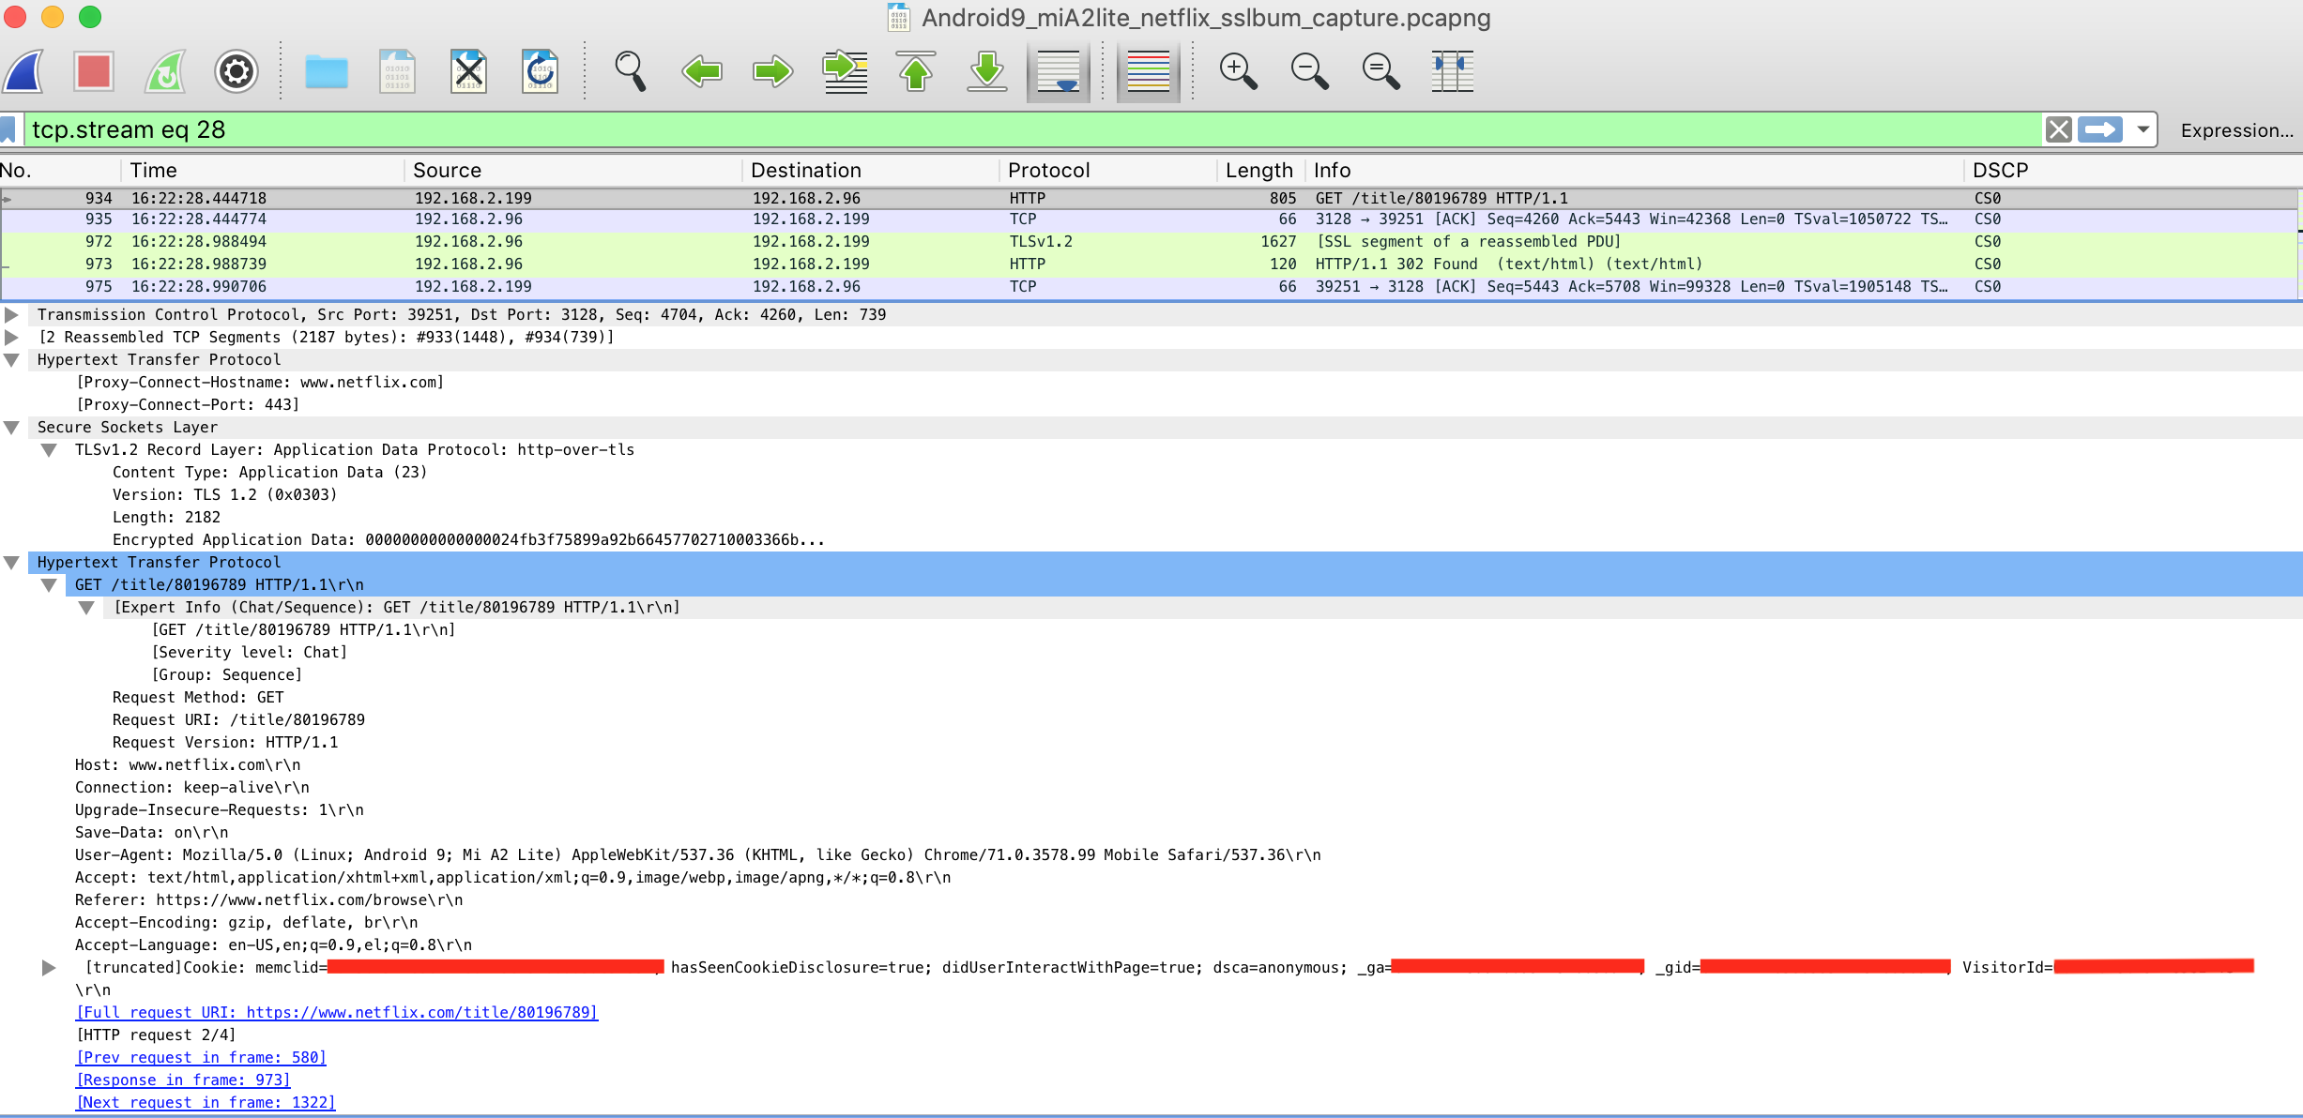Image resolution: width=2303 pixels, height=1118 pixels.
Task: Collapse the Secure Sockets Layer section
Action: click(x=12, y=428)
